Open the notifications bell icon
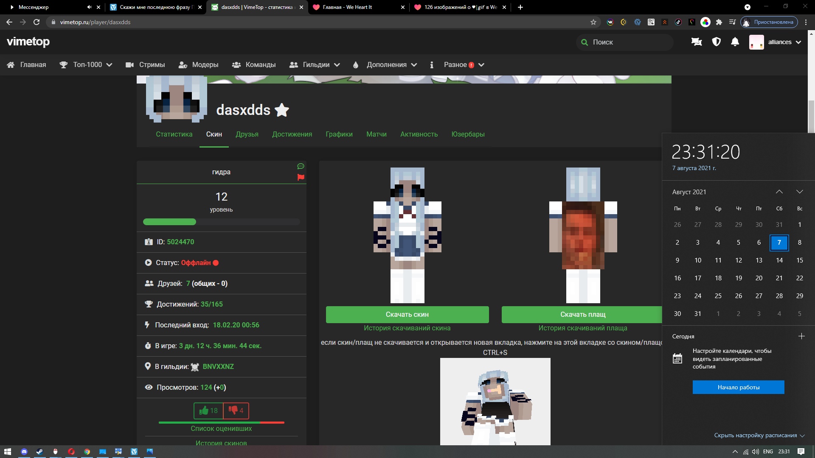815x458 pixels. point(735,42)
